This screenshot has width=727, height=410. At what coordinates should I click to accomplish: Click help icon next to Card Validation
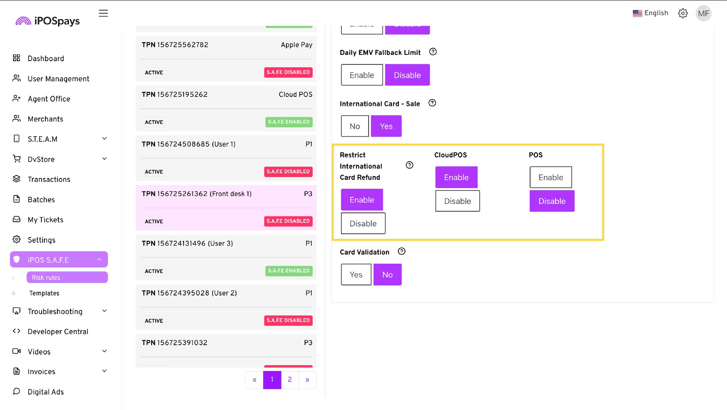coord(402,251)
